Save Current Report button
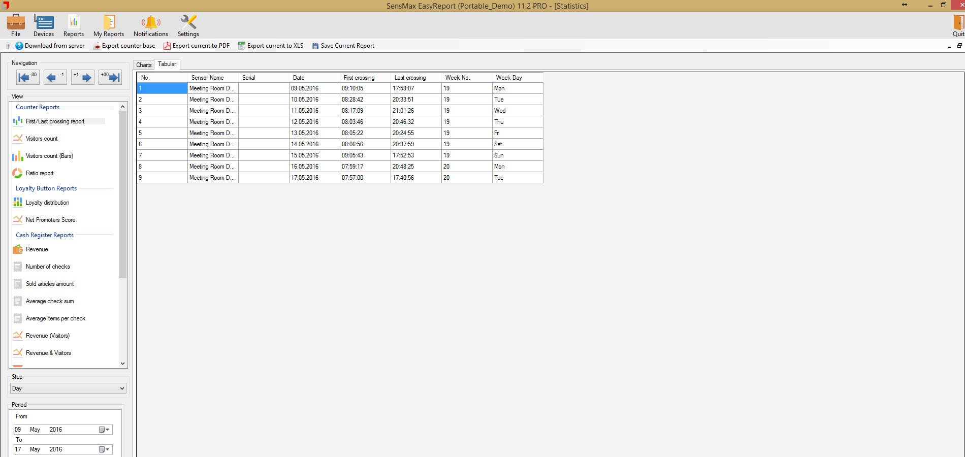965x457 pixels. point(343,46)
